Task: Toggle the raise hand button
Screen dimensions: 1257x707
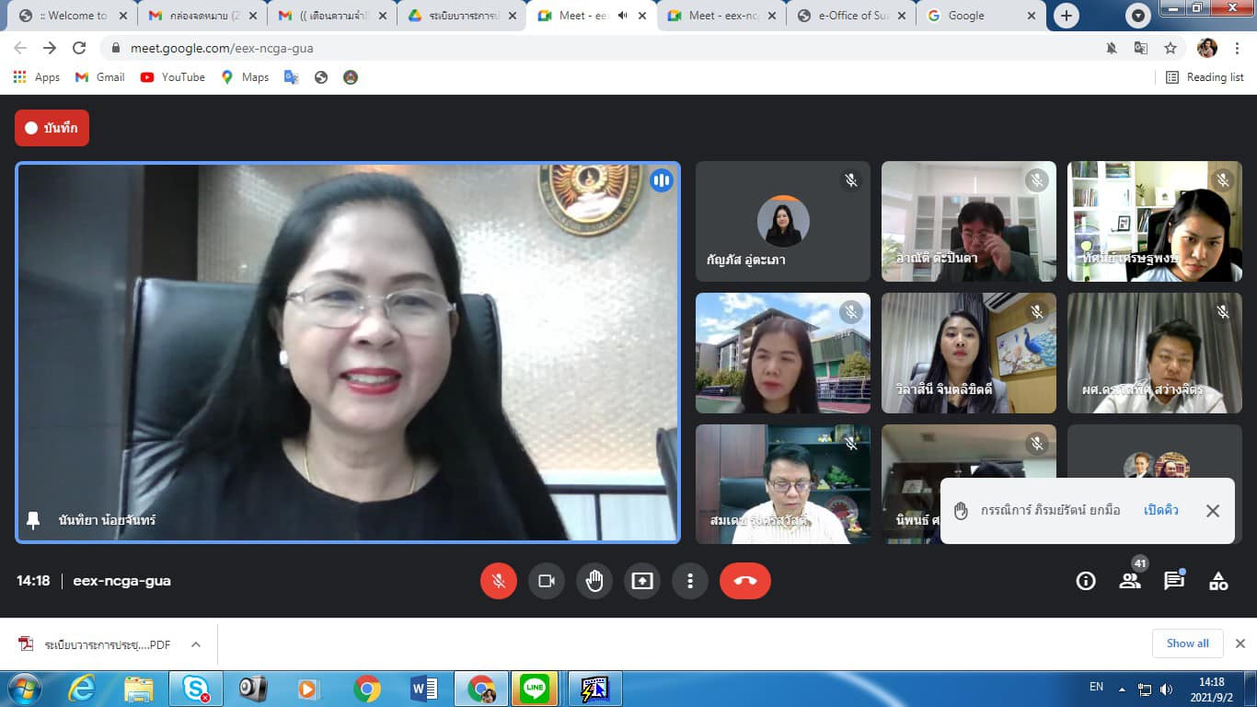Action: [x=594, y=581]
